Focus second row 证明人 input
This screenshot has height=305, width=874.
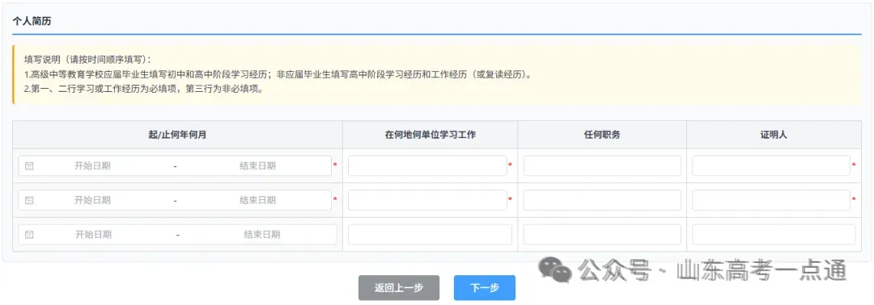point(771,200)
